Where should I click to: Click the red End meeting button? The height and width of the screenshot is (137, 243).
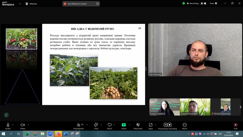click(x=236, y=125)
